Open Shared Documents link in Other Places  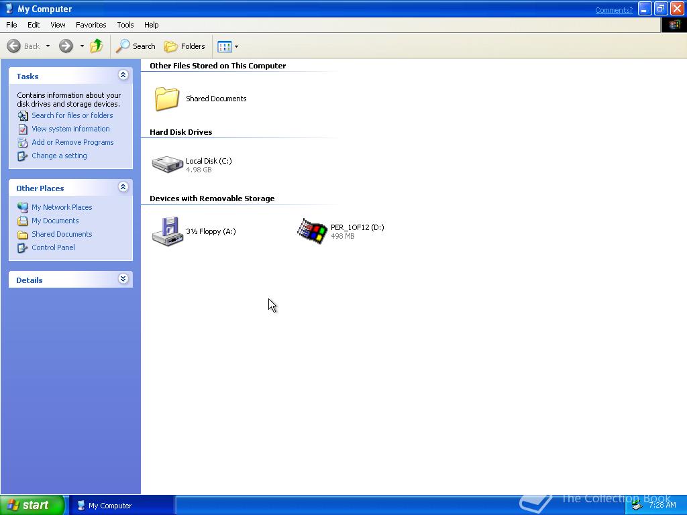(x=62, y=234)
